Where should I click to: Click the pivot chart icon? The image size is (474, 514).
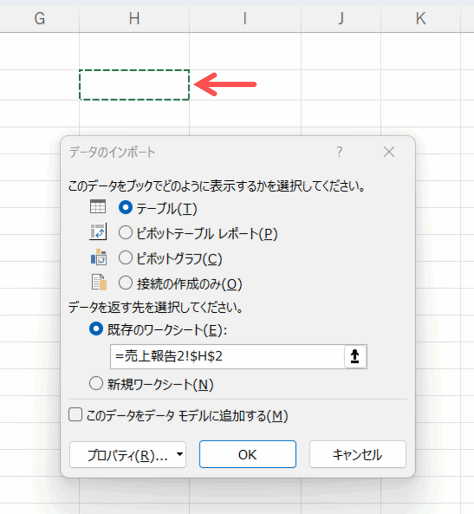pos(98,258)
